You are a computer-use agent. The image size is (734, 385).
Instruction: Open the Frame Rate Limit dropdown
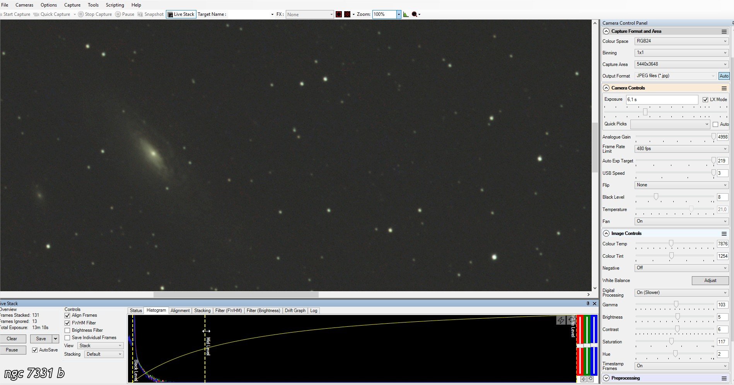coord(682,149)
